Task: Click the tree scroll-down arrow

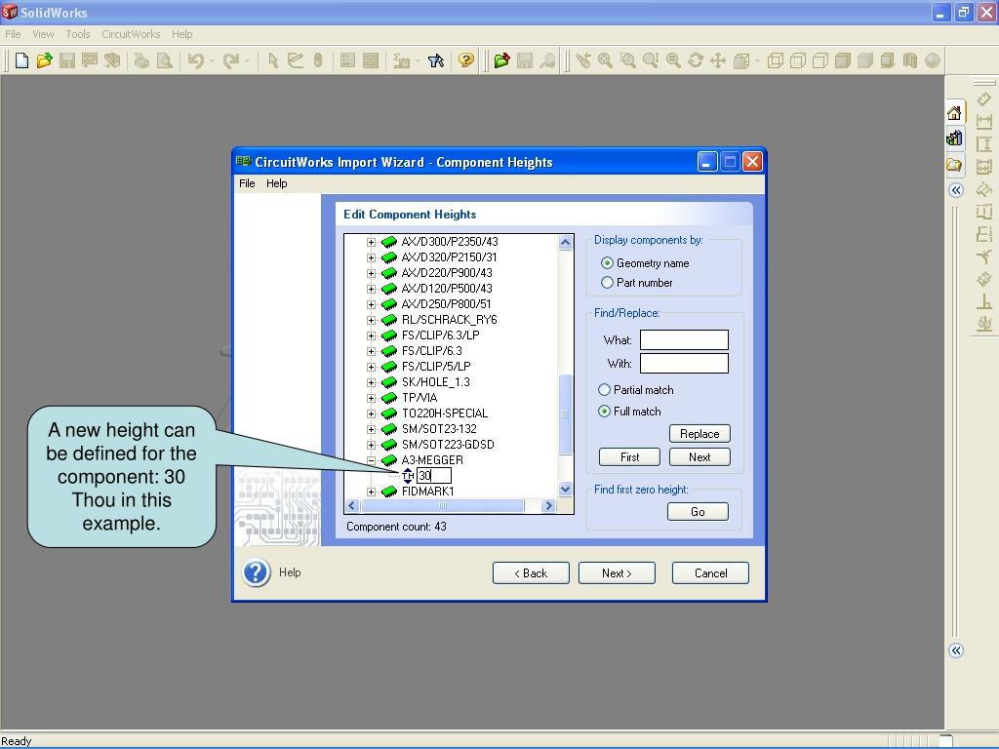Action: [565, 490]
